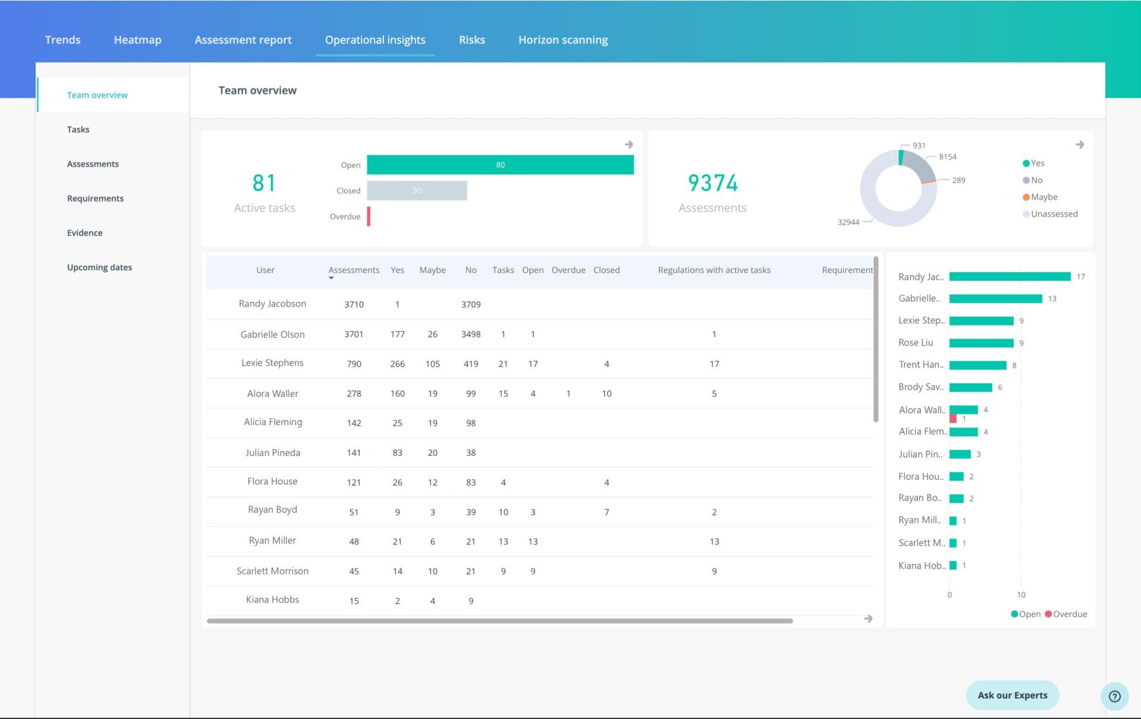The width and height of the screenshot is (1141, 719).
Task: Click the Assessments column sort arrow
Action: tap(331, 278)
